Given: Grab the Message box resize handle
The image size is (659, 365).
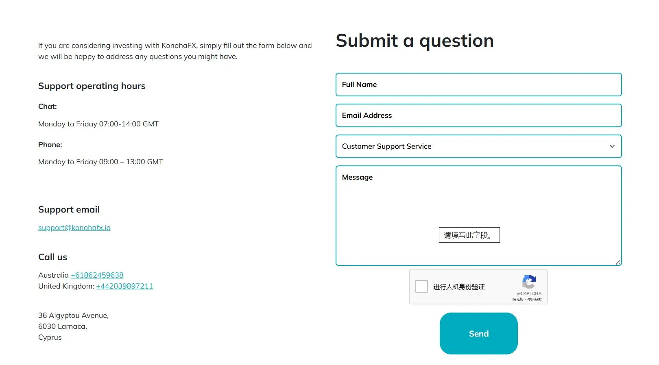Looking at the screenshot, I should tap(618, 262).
